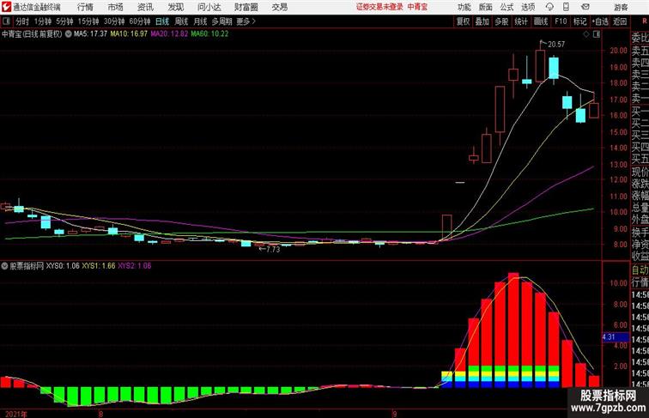The height and width of the screenshot is (418, 649).
Task: Open the 资讯 menu
Action: point(145,7)
